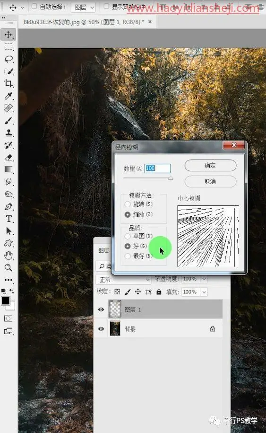Image resolution: width=266 pixels, height=433 pixels.
Task: Select the Eyedropper tool
Action: (9, 96)
